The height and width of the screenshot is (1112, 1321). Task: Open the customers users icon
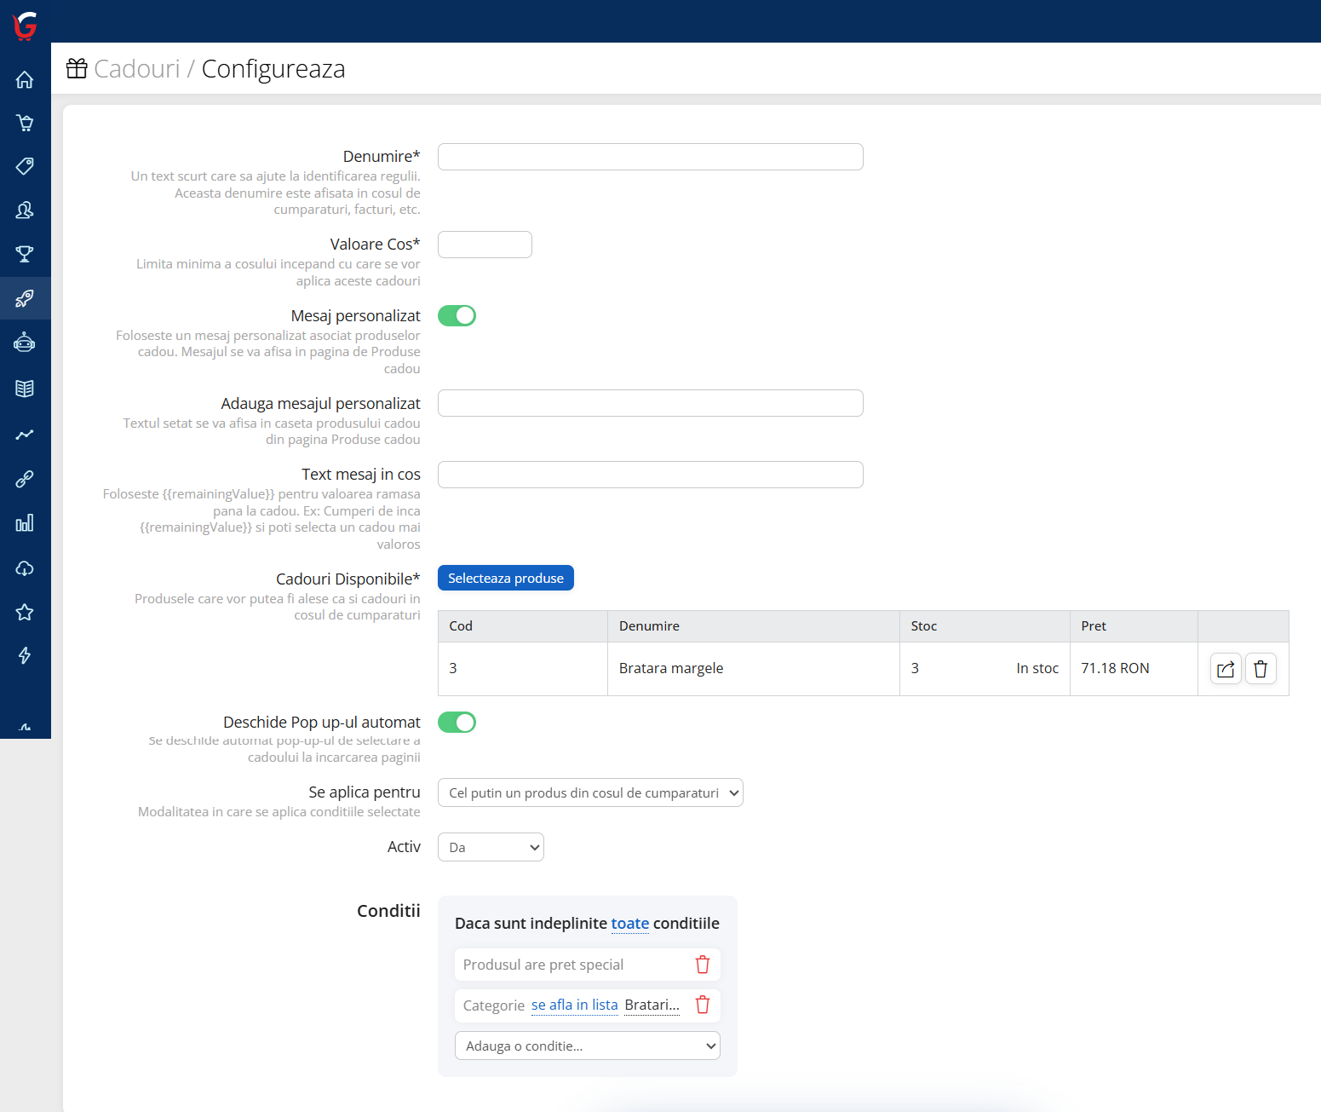(x=25, y=210)
